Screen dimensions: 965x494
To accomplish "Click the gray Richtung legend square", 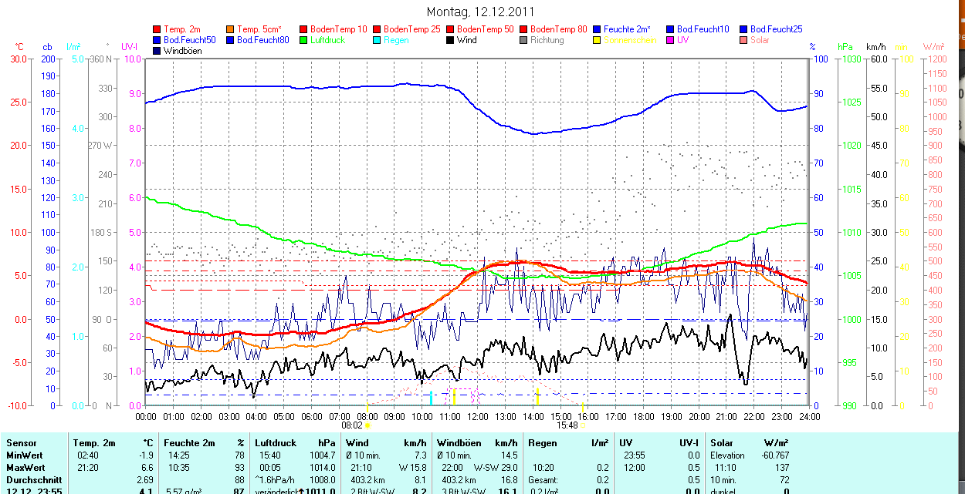I will [524, 40].
